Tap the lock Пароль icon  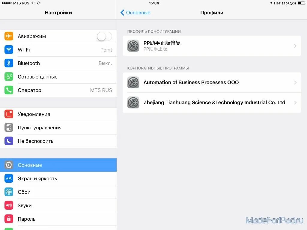9,219
